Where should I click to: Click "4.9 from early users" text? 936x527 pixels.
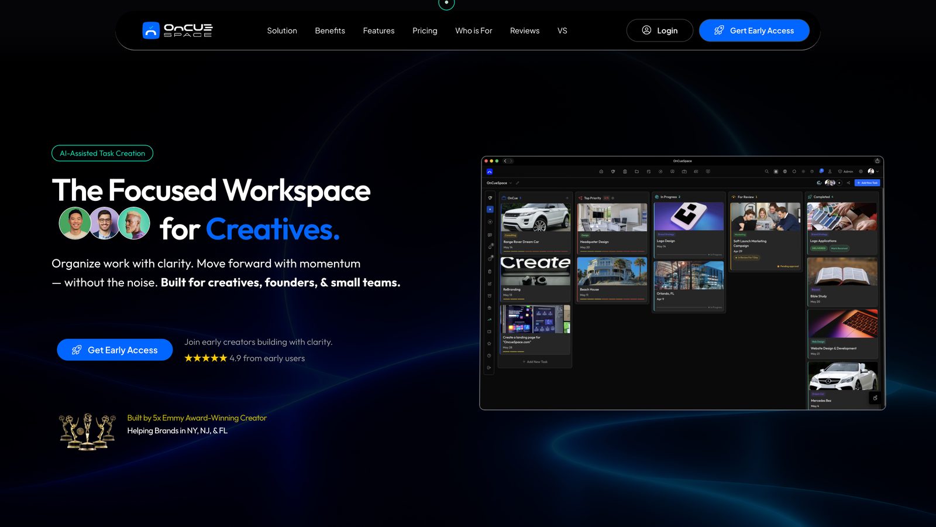(x=267, y=358)
